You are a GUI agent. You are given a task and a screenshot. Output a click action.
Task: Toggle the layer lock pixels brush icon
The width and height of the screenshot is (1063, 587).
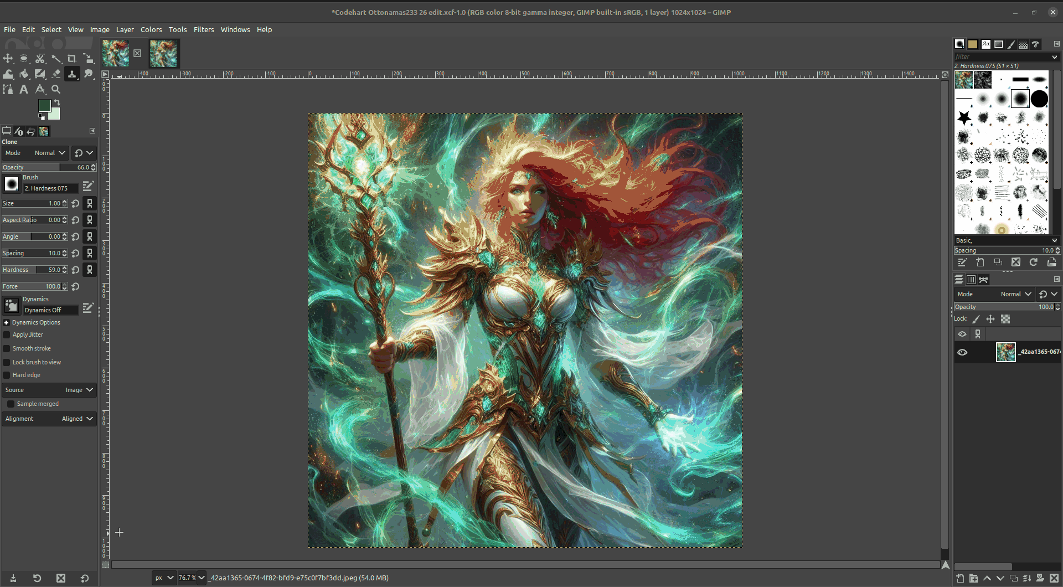[976, 319]
